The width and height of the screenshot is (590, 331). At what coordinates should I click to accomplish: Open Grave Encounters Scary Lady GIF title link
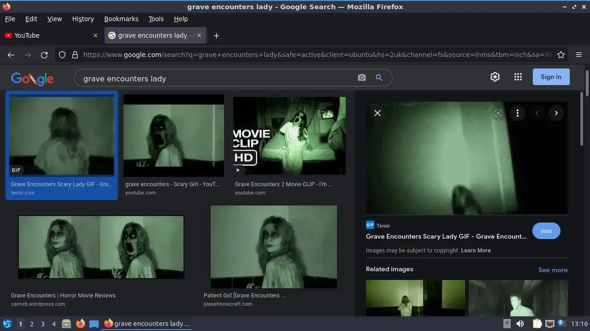click(x=446, y=236)
